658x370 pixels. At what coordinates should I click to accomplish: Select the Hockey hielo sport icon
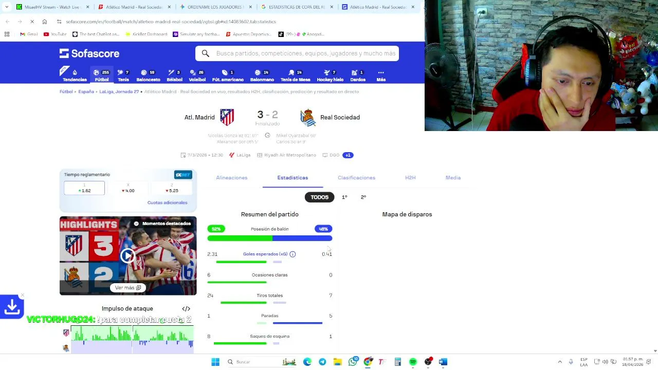point(330,76)
